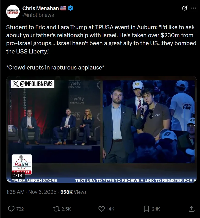The image size is (200, 218).
Task: Open the three-dot more options menu
Action: [194, 8]
